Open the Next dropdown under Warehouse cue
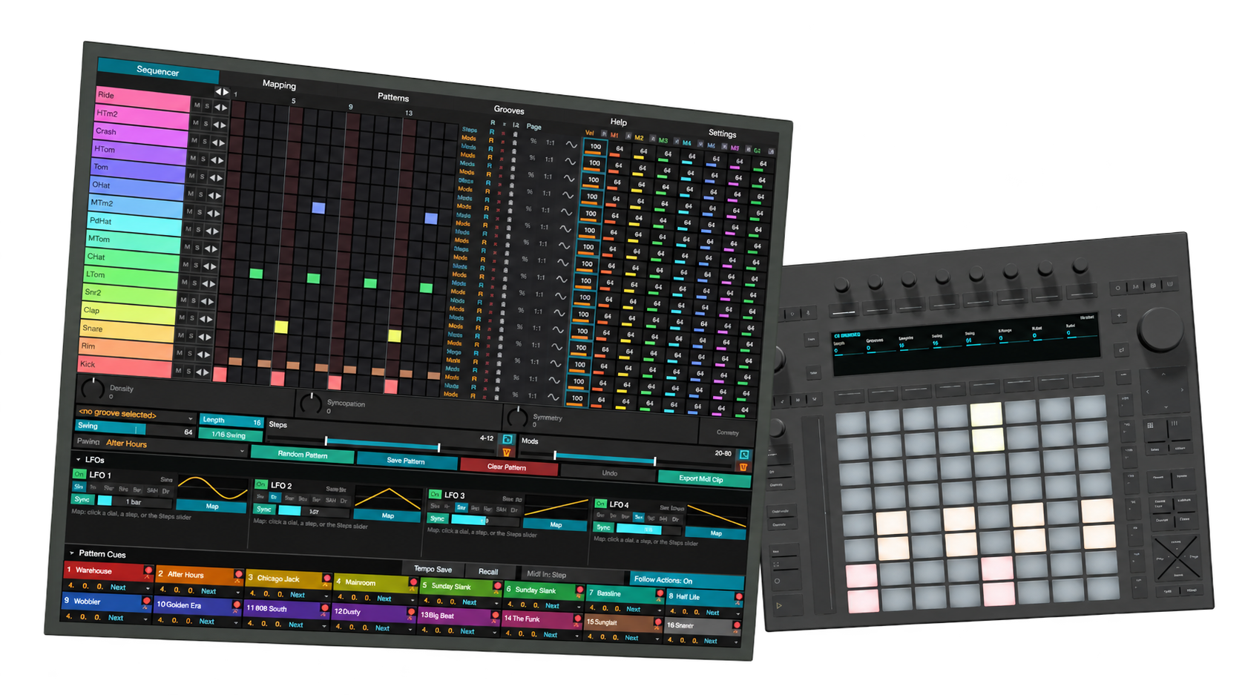The image size is (1245, 695). coord(129,587)
